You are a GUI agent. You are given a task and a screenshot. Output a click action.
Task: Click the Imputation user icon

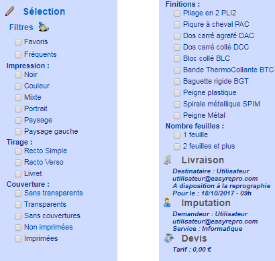tap(167, 203)
